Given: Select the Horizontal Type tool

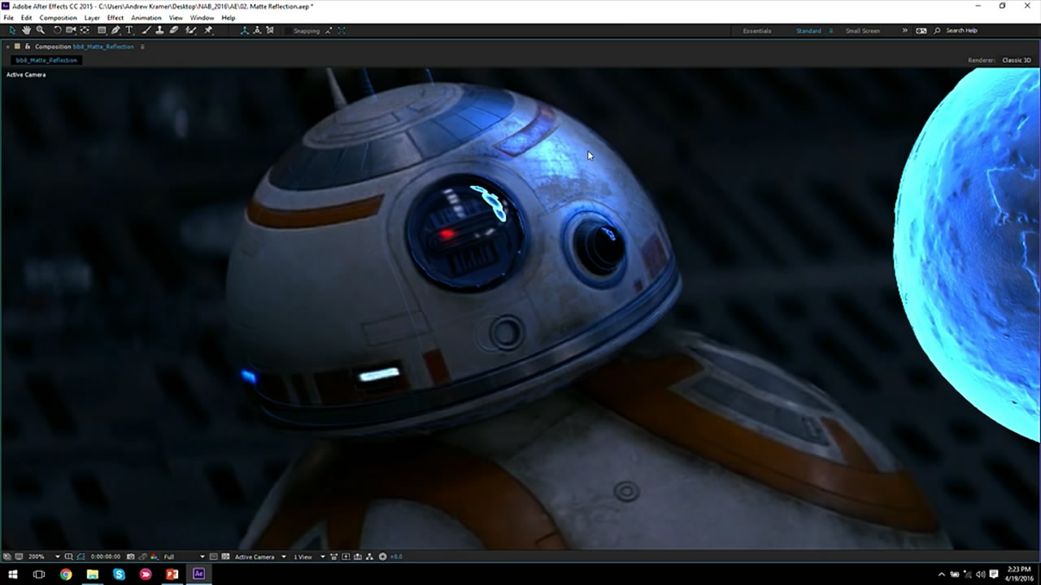Looking at the screenshot, I should (128, 30).
